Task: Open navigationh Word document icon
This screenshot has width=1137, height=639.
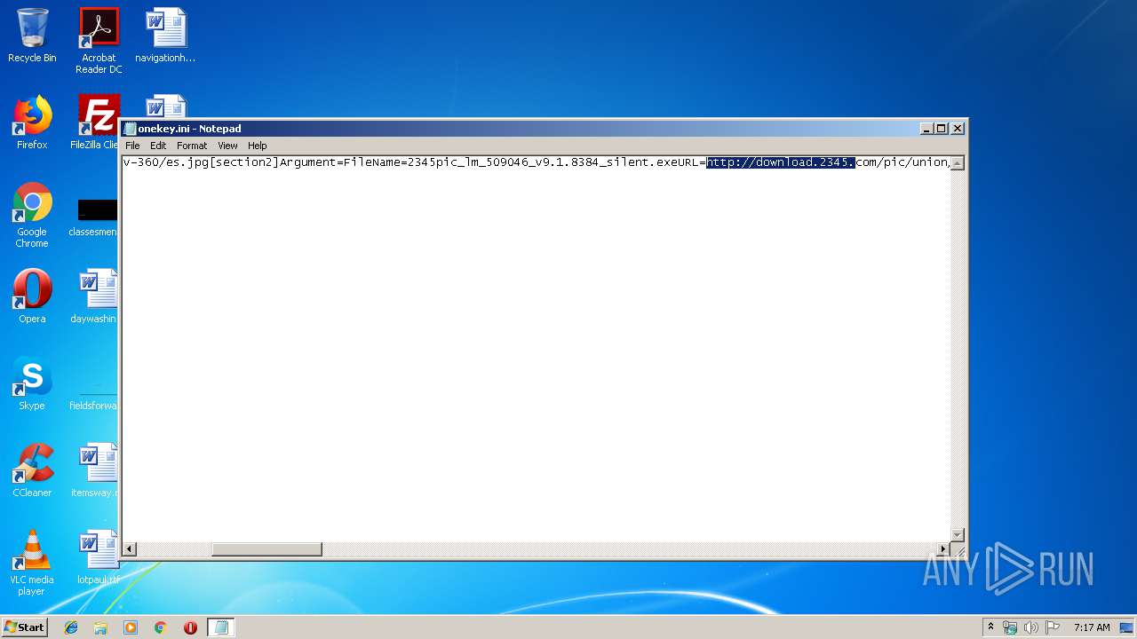Action: 165,35
